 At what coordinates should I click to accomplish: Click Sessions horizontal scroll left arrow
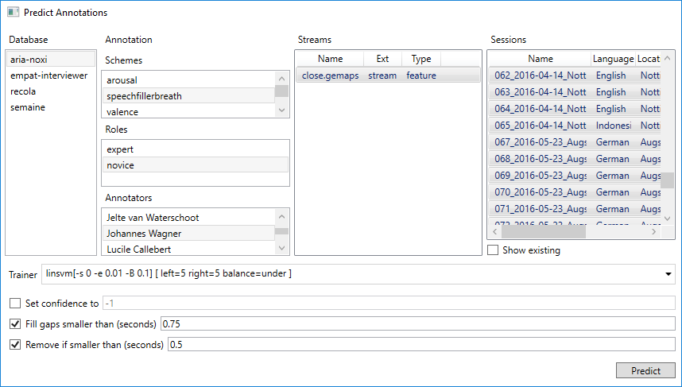click(495, 232)
